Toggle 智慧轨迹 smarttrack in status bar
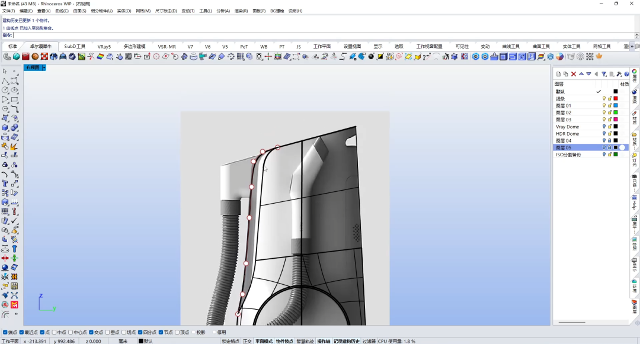Screen dimensions: 640x344 pos(305,341)
